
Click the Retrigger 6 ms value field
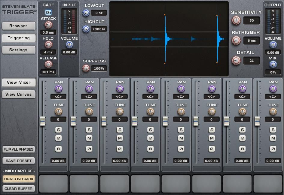click(252, 40)
